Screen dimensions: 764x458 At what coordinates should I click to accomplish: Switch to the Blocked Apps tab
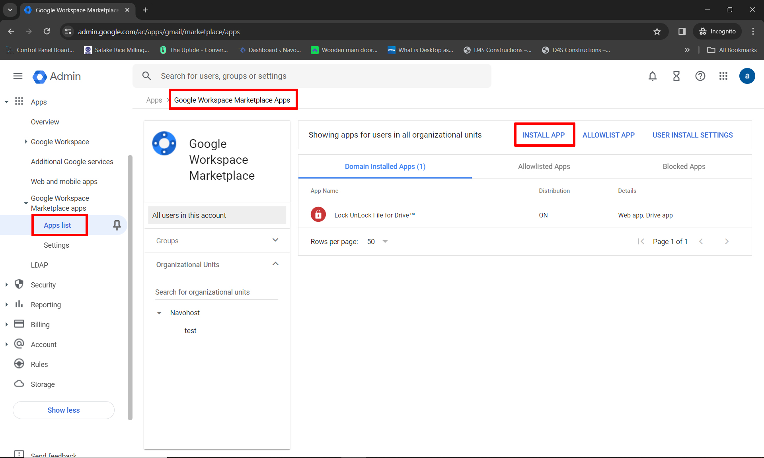tap(684, 167)
